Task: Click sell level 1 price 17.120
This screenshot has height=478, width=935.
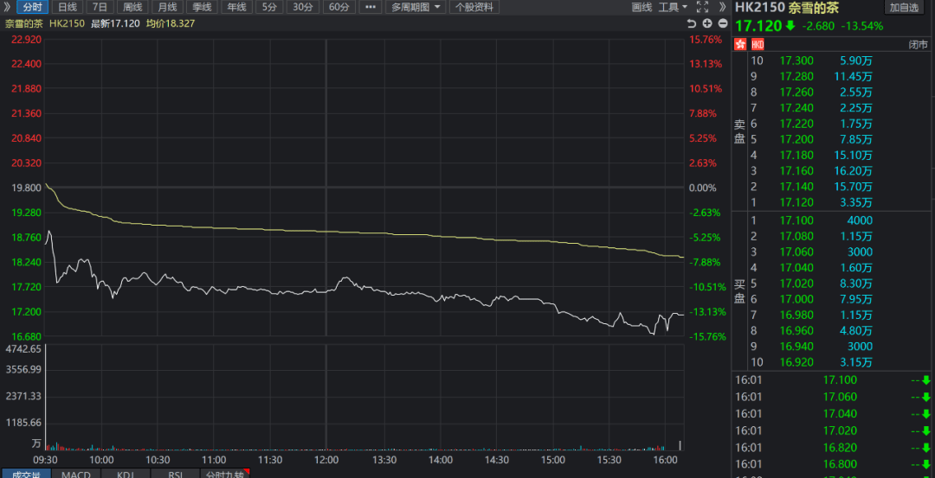Action: coord(796,203)
